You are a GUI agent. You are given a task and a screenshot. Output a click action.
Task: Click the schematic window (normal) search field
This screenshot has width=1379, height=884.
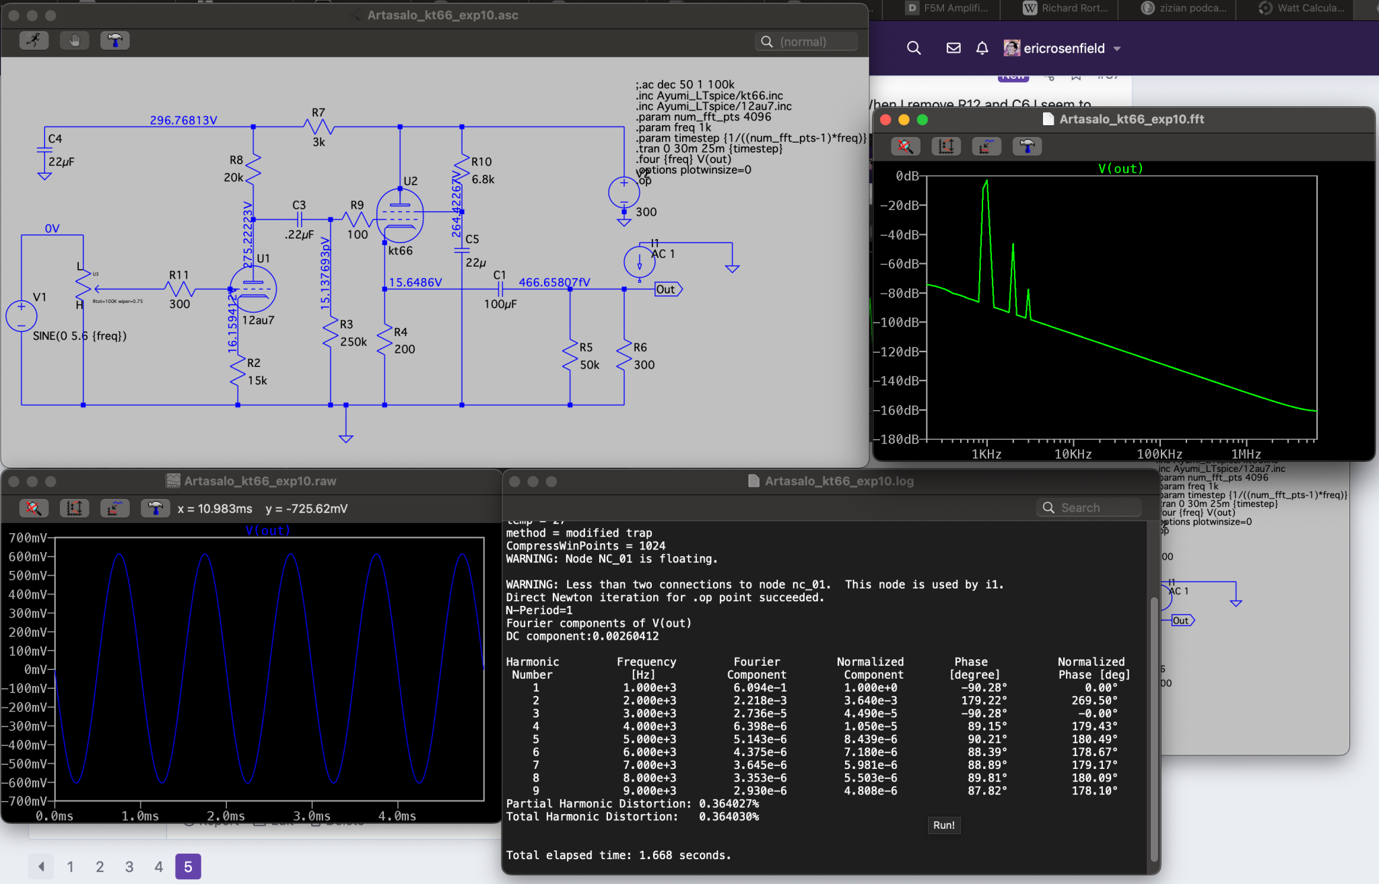(806, 42)
